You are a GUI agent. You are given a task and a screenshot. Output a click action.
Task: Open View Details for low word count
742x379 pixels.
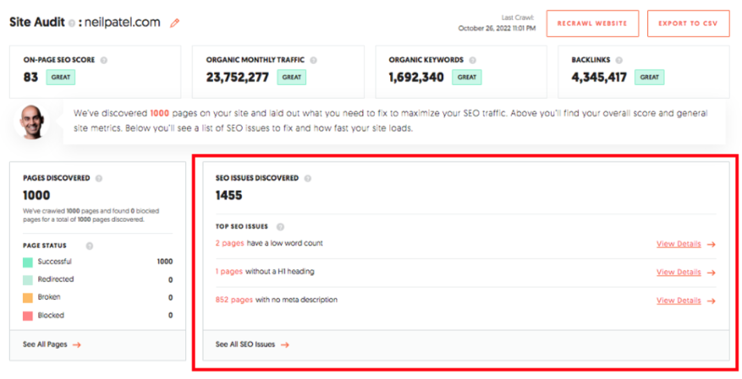[x=686, y=244]
